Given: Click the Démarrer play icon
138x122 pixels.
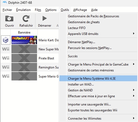Looking at the screenshot, I should 44,18.
